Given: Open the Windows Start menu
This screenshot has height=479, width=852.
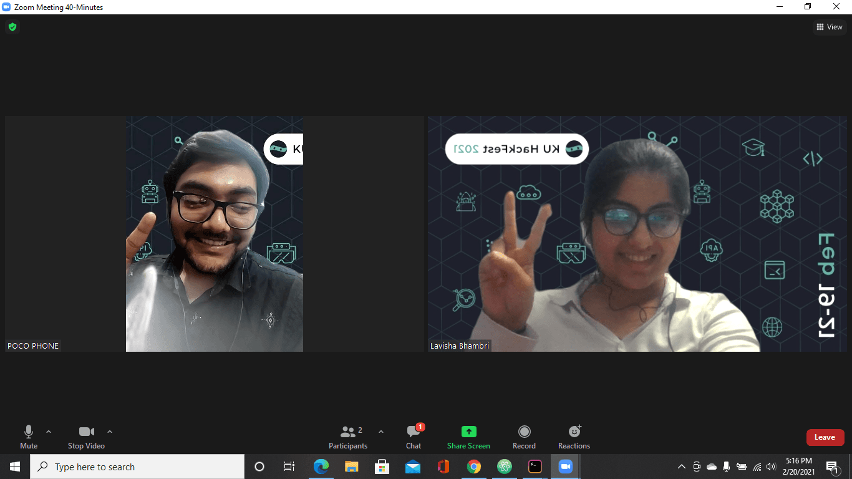Looking at the screenshot, I should 15,467.
